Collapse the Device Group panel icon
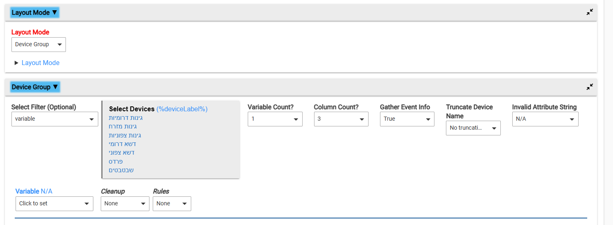 589,87
